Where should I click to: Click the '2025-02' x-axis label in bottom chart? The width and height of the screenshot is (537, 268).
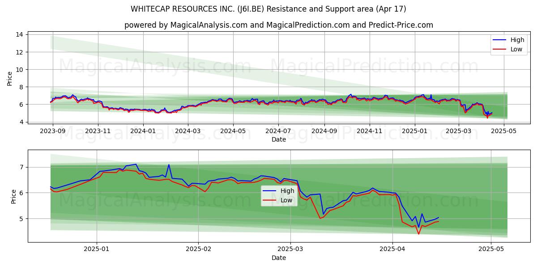pos(198,249)
